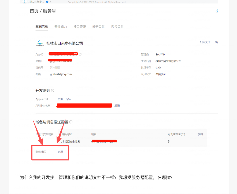
Task: Click the 暂未配置 WeChat ID value
Action: pos(55,68)
